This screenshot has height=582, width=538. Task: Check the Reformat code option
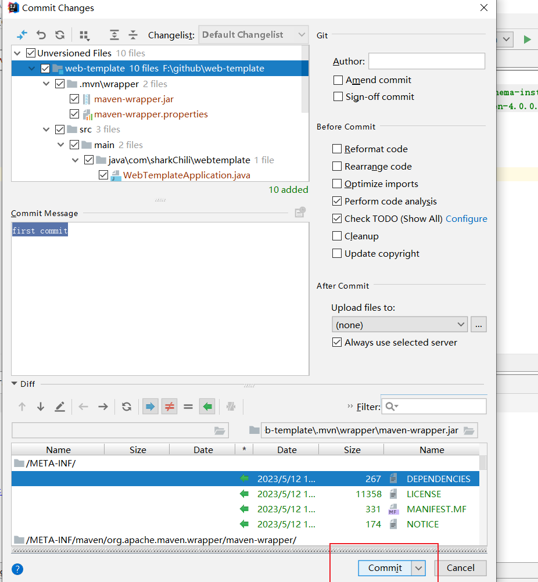coord(337,149)
